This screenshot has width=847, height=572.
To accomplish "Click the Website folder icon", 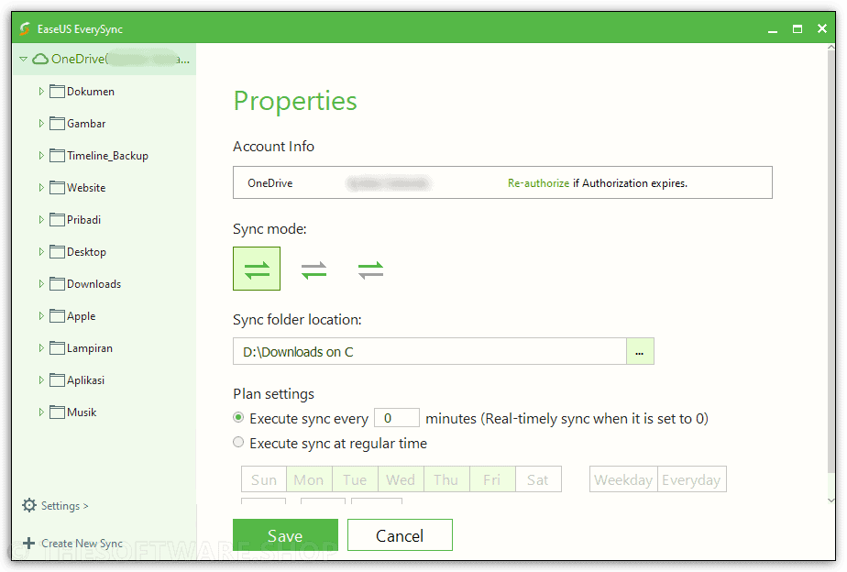I will 57,187.
